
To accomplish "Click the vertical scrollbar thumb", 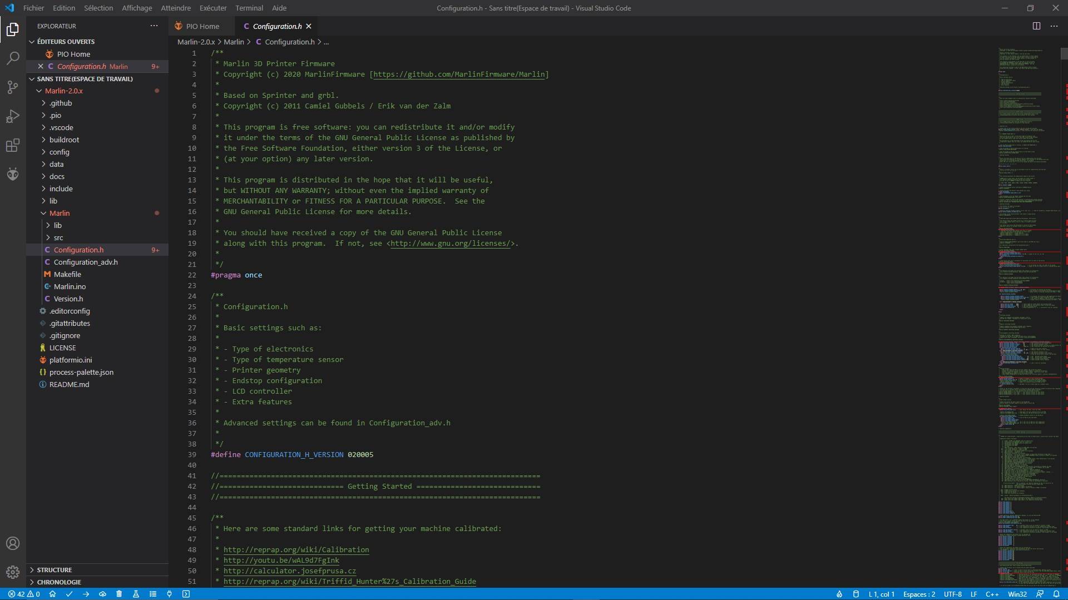I will pos(1064,53).
